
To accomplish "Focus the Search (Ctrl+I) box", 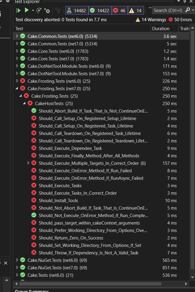I will pos(168,10).
